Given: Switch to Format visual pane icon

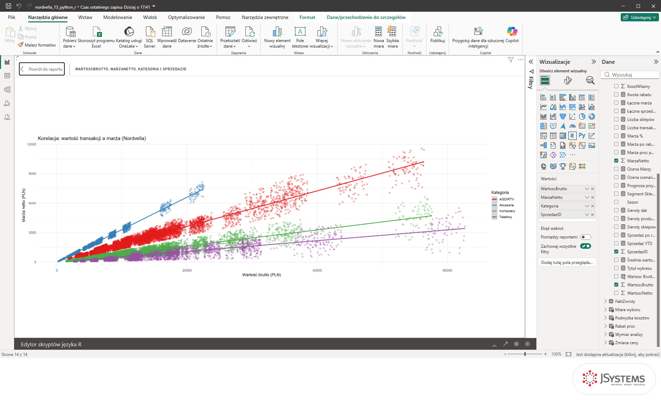Looking at the screenshot, I should (x=568, y=81).
